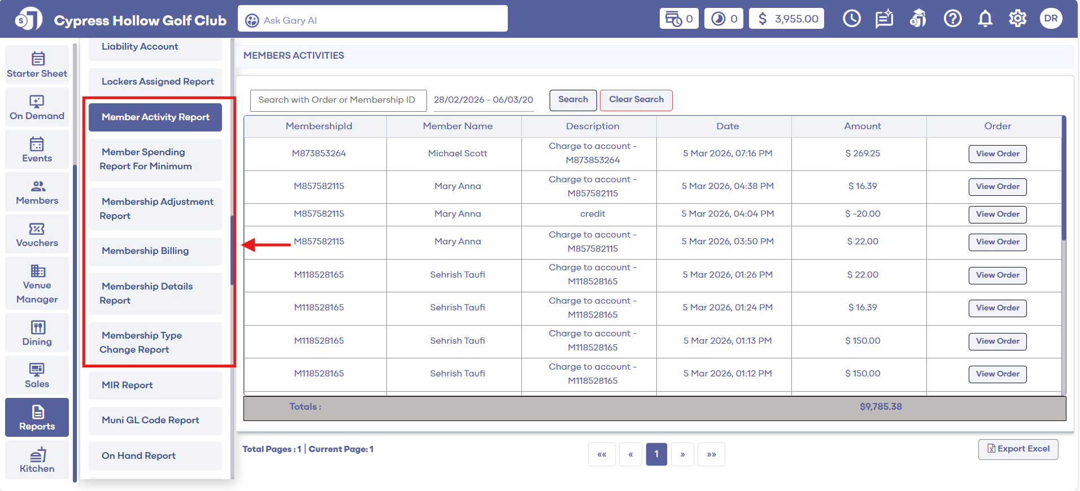Screen dimensions: 1080x491
Task: Jump to the last page arrow
Action: click(711, 454)
